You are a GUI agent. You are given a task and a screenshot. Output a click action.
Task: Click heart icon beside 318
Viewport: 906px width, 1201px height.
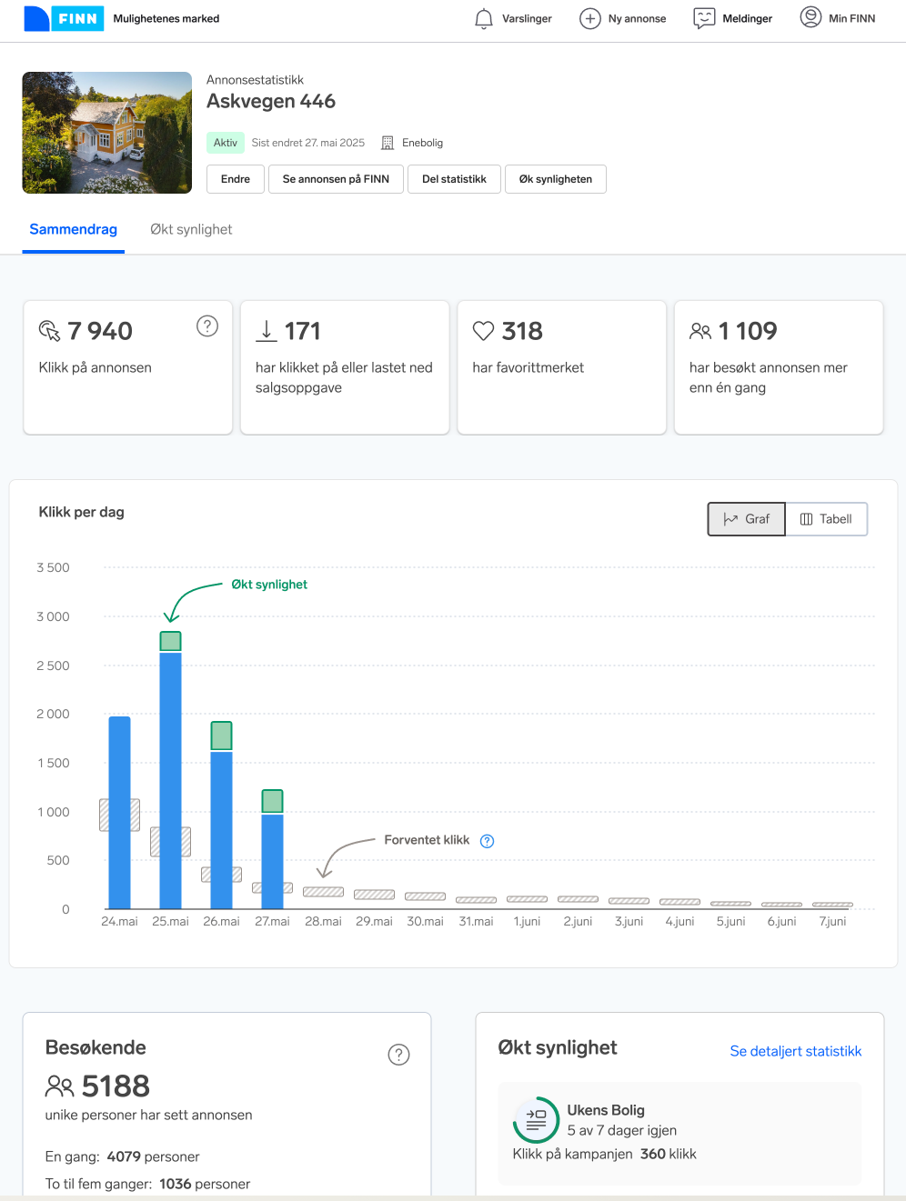click(483, 331)
